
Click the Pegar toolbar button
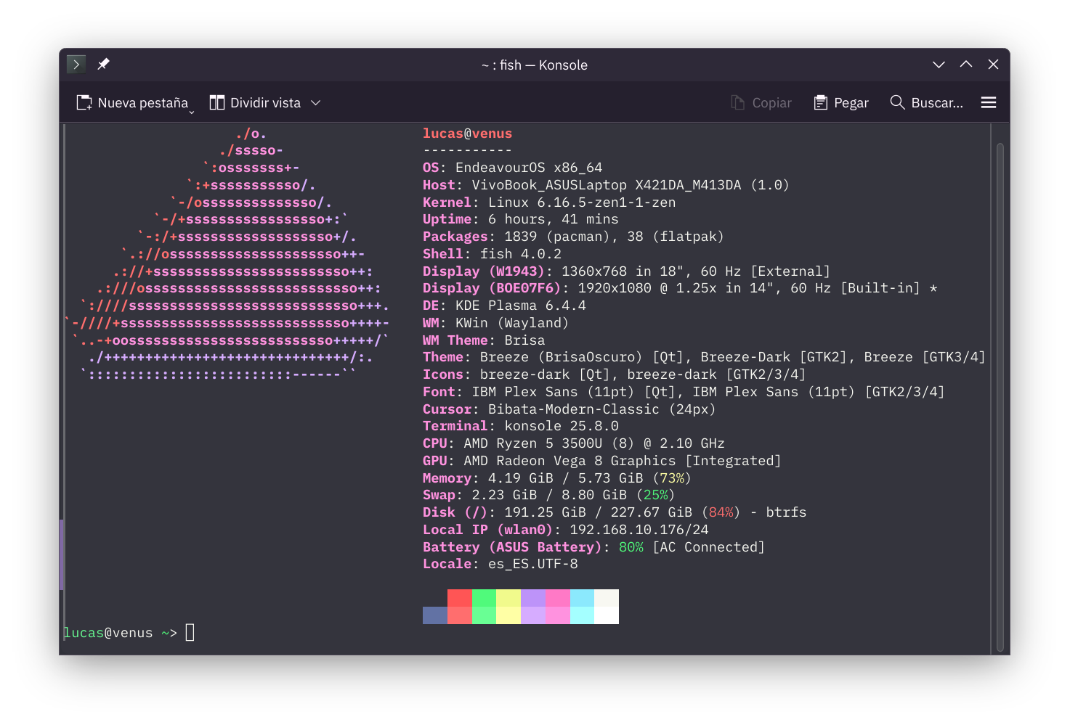pyautogui.click(x=841, y=103)
